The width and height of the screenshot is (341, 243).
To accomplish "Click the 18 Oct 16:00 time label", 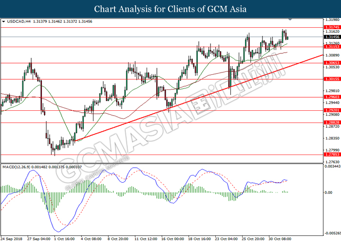I will 199,239.
